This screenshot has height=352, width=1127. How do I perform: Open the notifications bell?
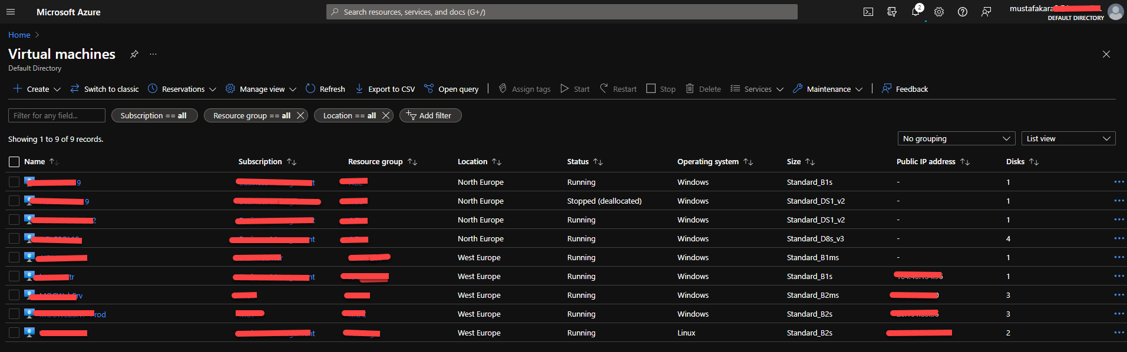coord(916,12)
